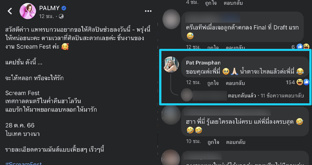Viewport: 312px width, 165px height.
Task: Like Pat Prawphan's comment with ถูกใจ
Action: coord(213,83)
